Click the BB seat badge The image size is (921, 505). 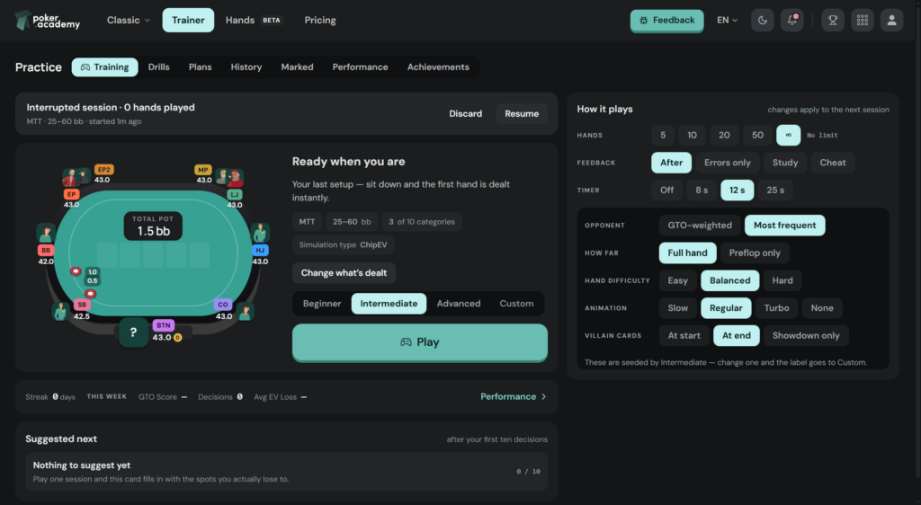click(46, 250)
